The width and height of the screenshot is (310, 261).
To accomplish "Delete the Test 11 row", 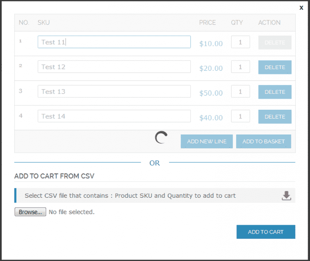I will 275,42.
